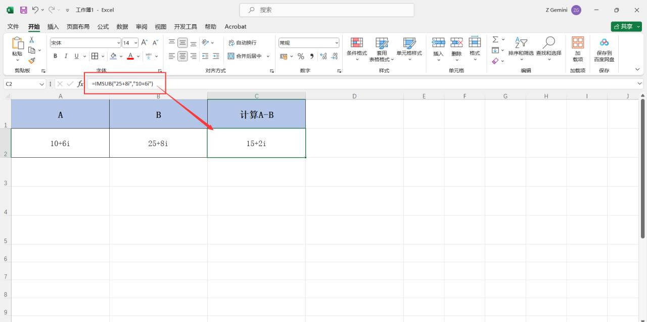
Task: Click the formula bar with IMSUB formula
Action: point(364,84)
